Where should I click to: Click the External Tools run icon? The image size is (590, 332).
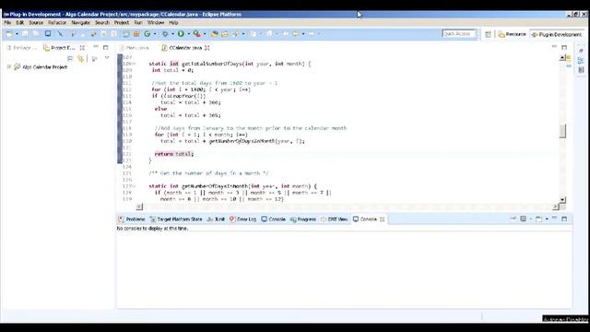pyautogui.click(x=196, y=34)
